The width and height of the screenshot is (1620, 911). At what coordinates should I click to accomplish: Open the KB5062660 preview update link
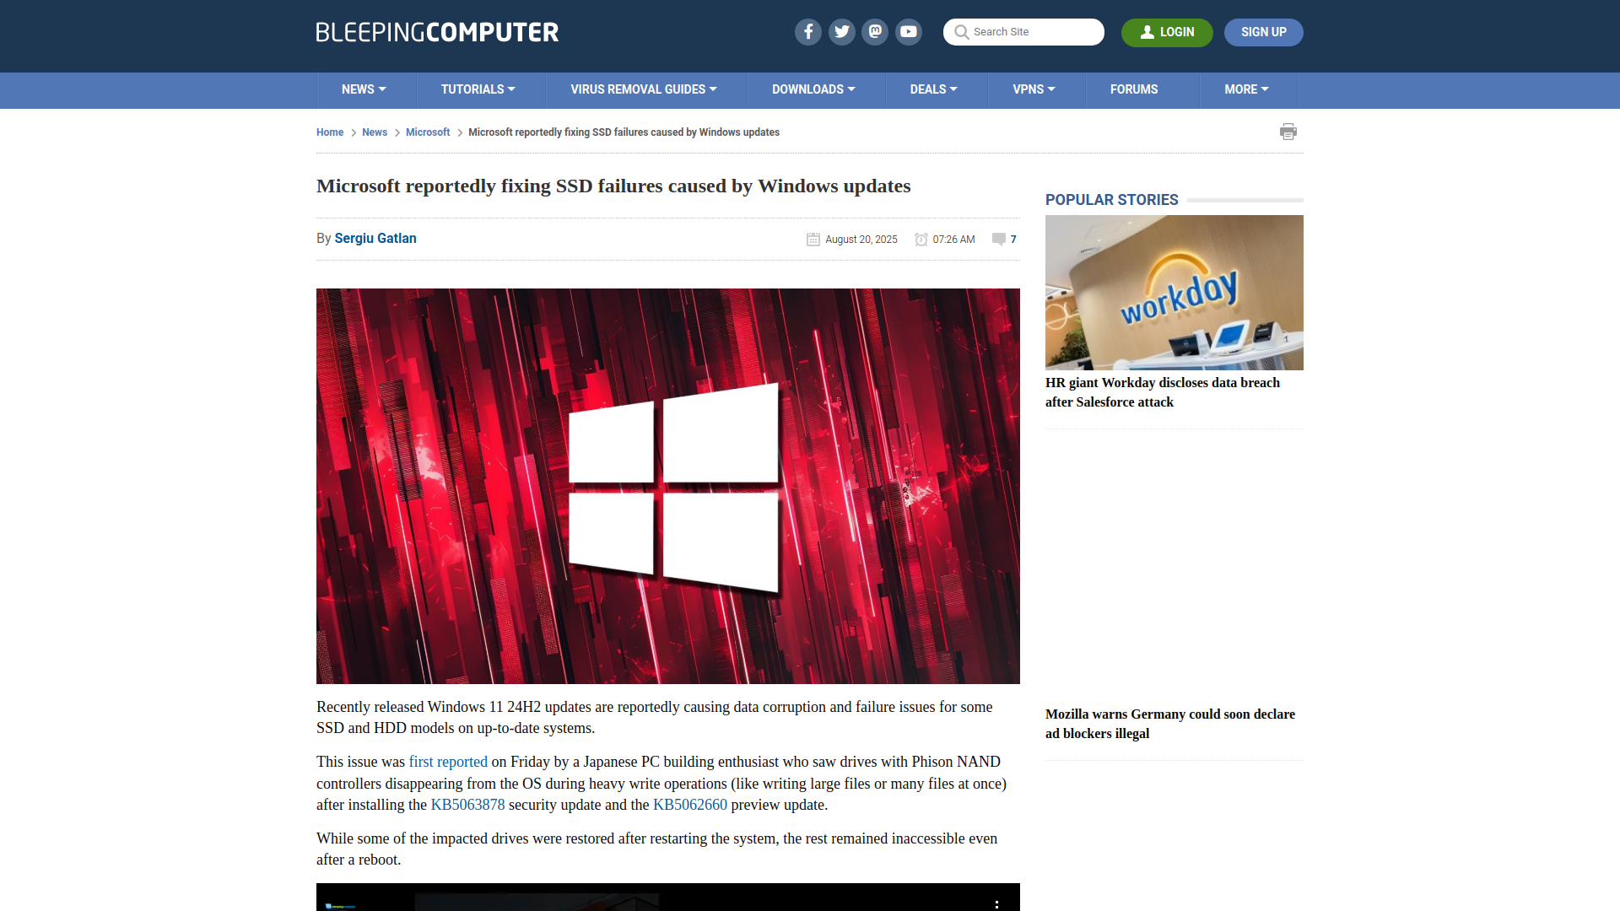[x=690, y=805]
